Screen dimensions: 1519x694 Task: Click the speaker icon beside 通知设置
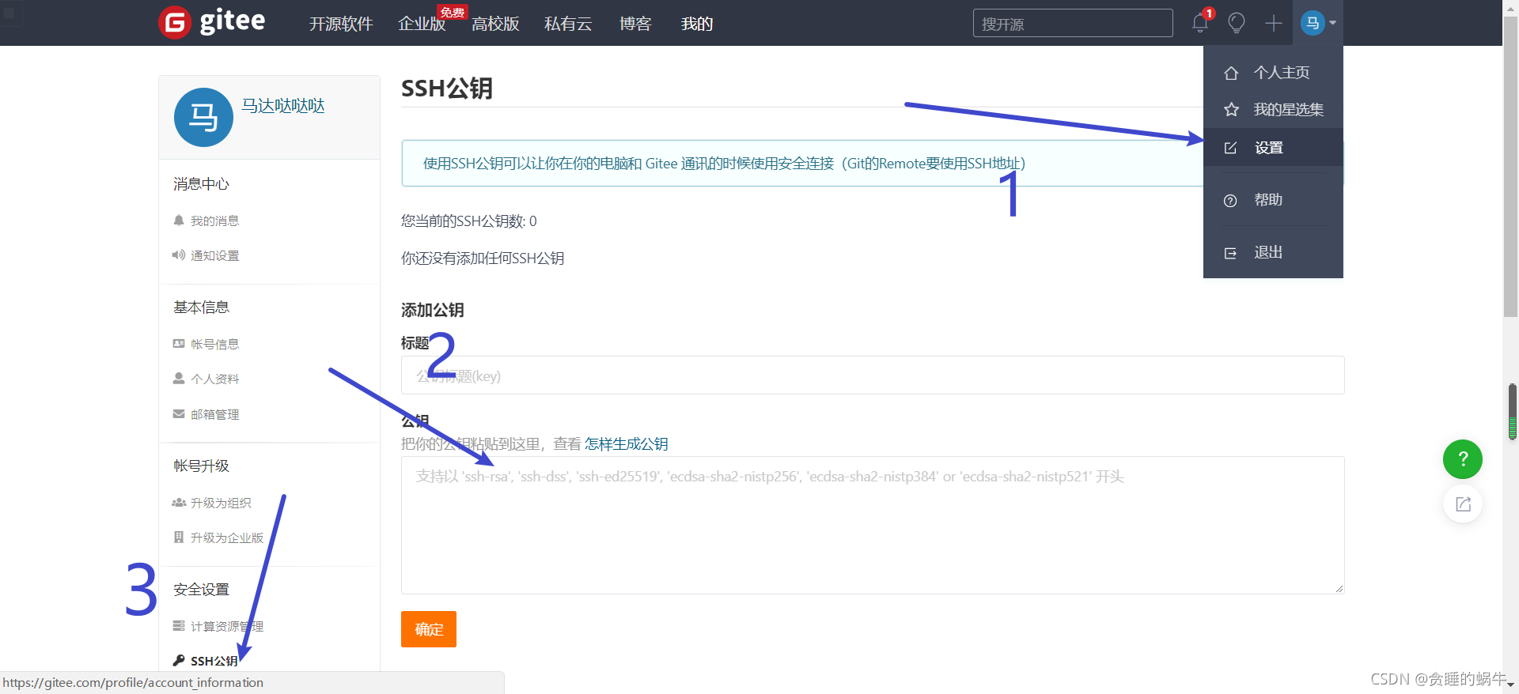coord(179,255)
